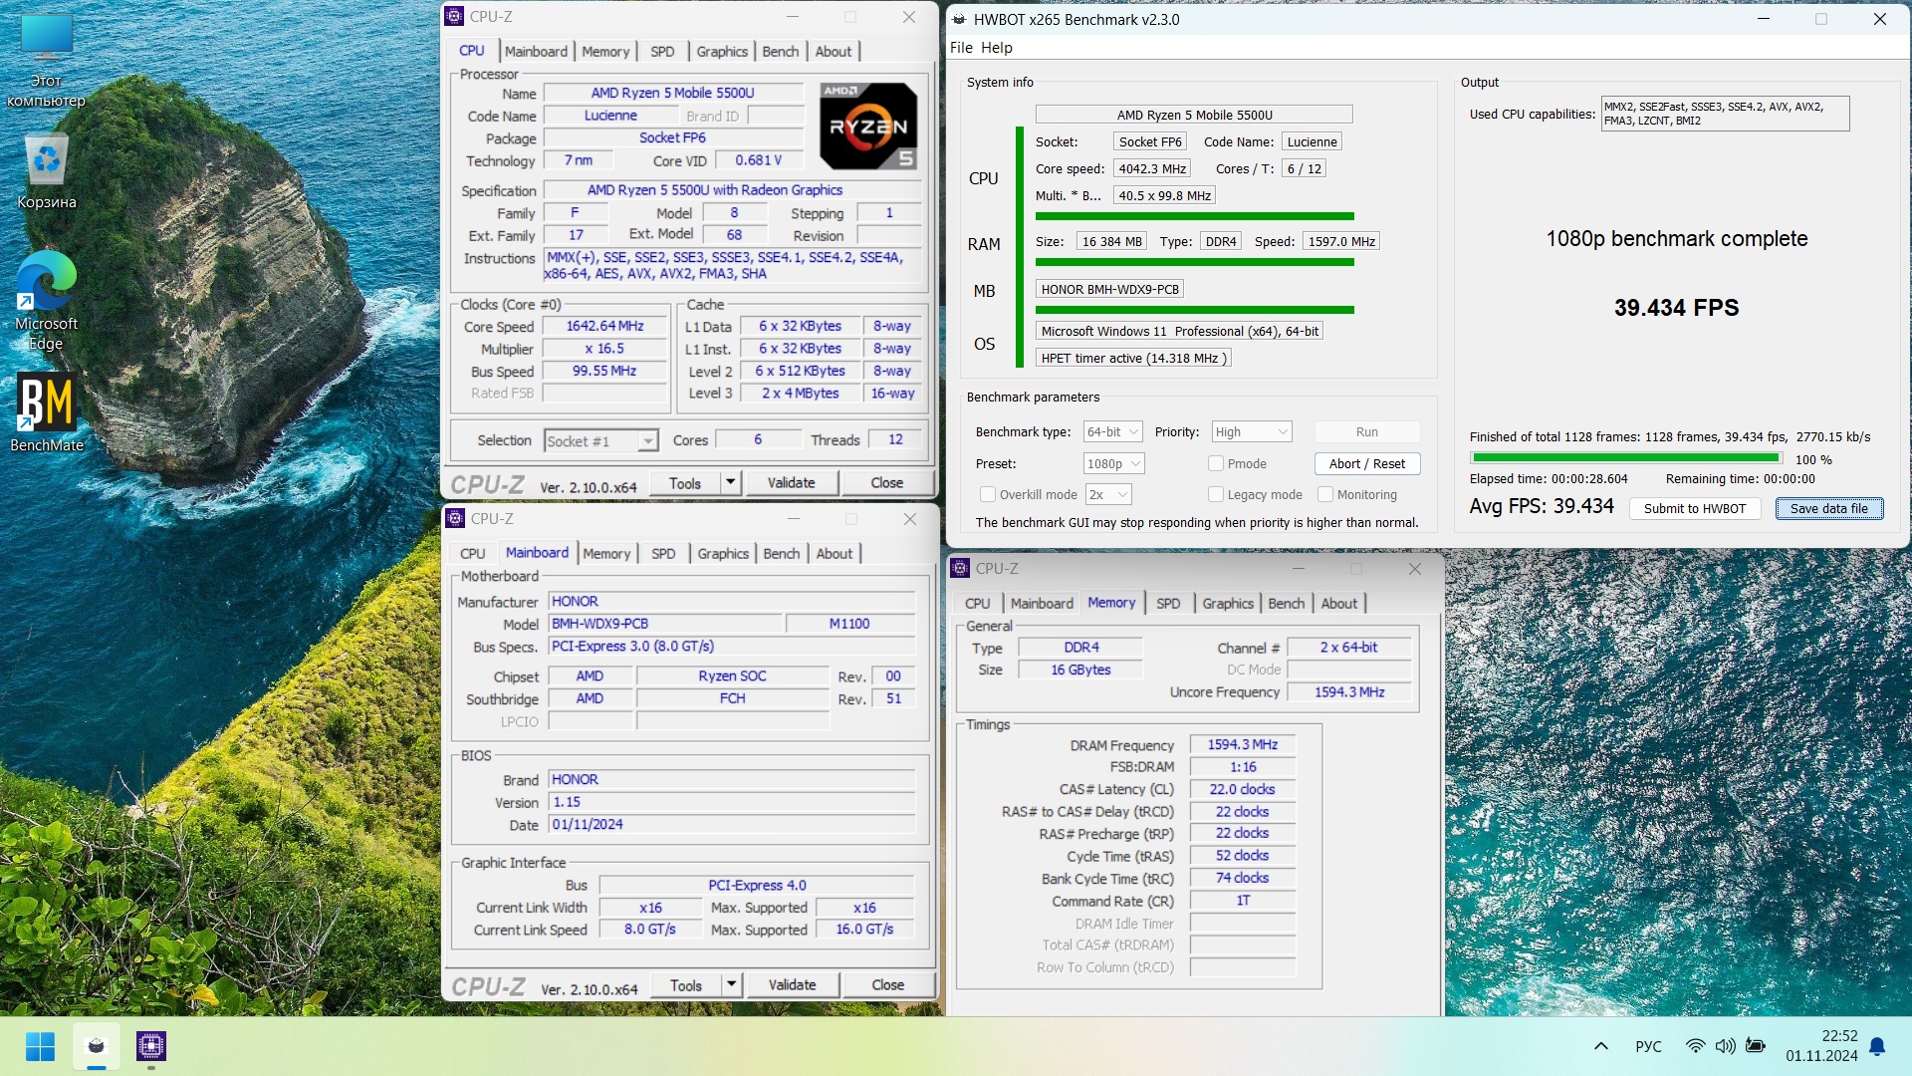This screenshot has height=1076, width=1912.
Task: Open the Windows Start menu
Action: [x=41, y=1046]
